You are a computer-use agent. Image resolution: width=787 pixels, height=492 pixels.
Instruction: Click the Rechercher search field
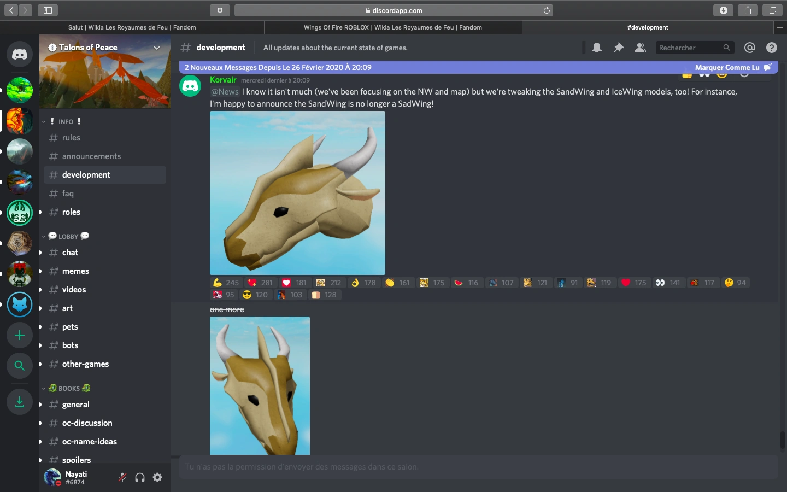click(x=690, y=48)
